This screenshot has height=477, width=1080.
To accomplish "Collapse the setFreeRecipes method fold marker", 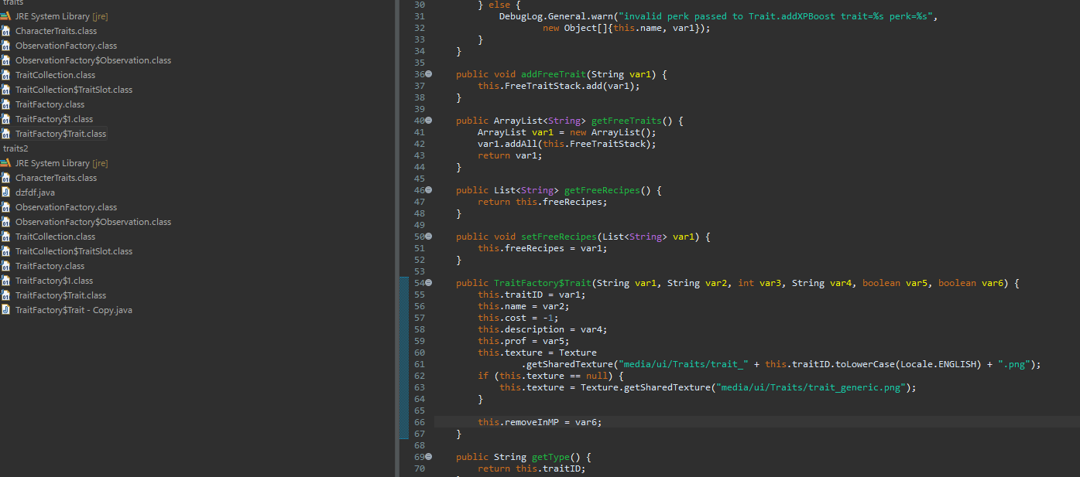I will (x=429, y=237).
